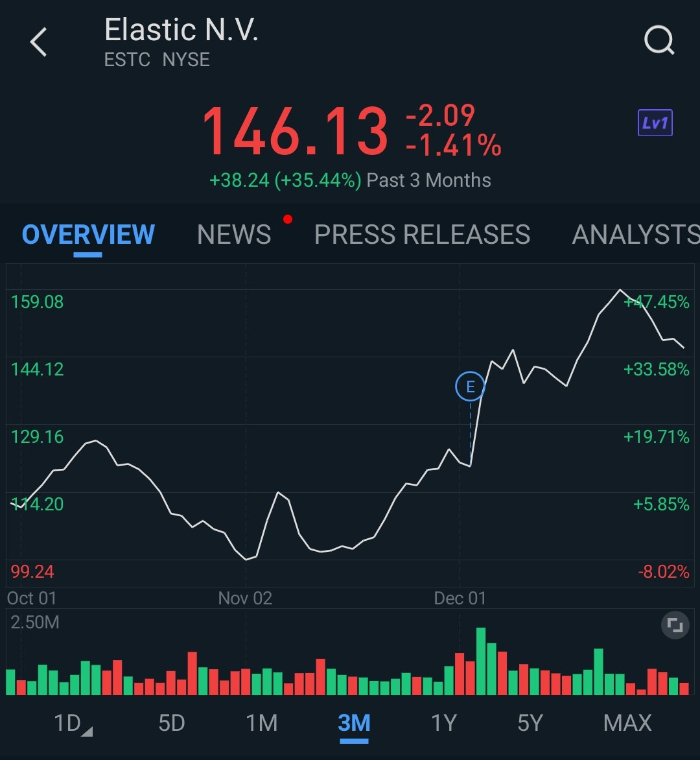The height and width of the screenshot is (760, 700).
Task: Switch to the Overview tab
Action: click(x=88, y=235)
